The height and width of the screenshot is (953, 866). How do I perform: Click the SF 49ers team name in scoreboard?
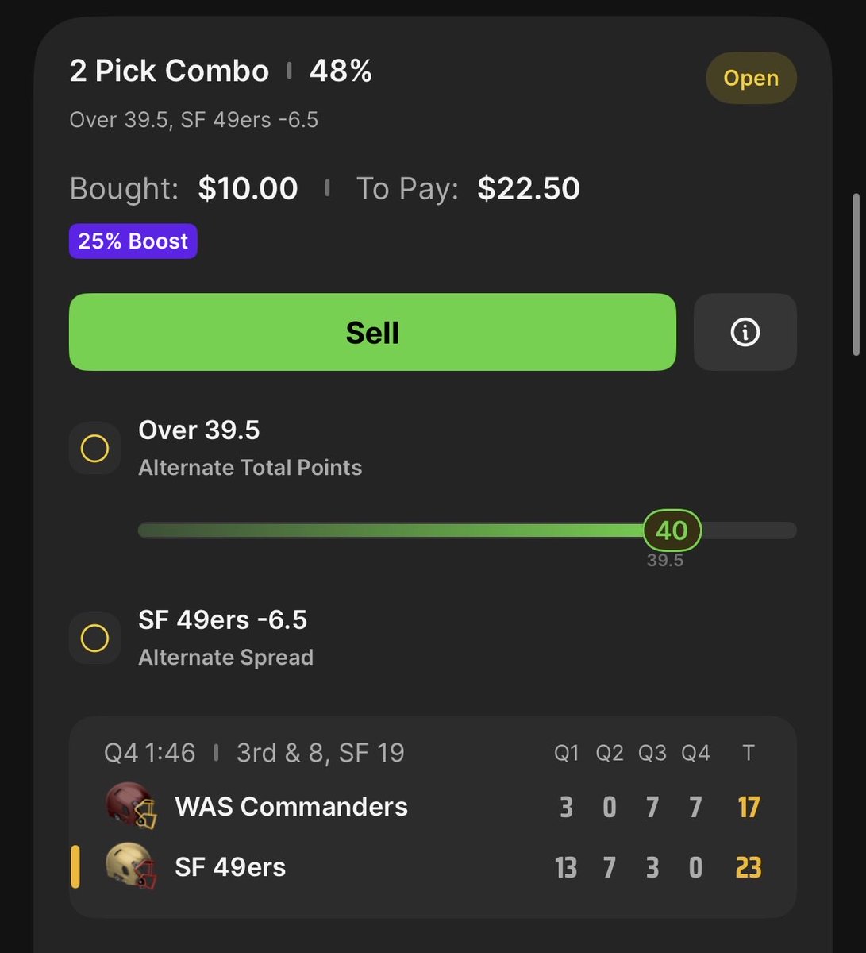[230, 867]
